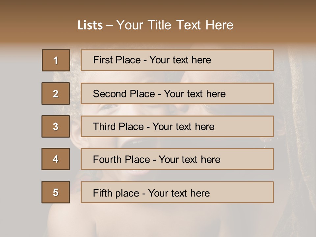Select the "Fourth Place" label text

[121, 160]
